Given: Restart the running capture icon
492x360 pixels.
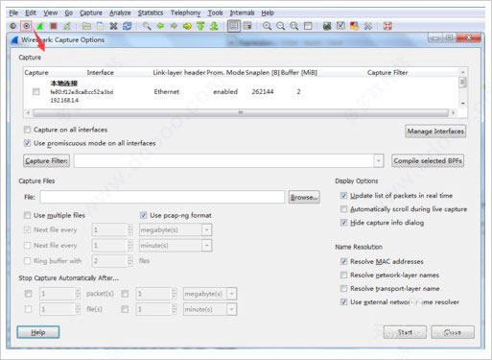Looking at the screenshot, I should tap(67, 26).
